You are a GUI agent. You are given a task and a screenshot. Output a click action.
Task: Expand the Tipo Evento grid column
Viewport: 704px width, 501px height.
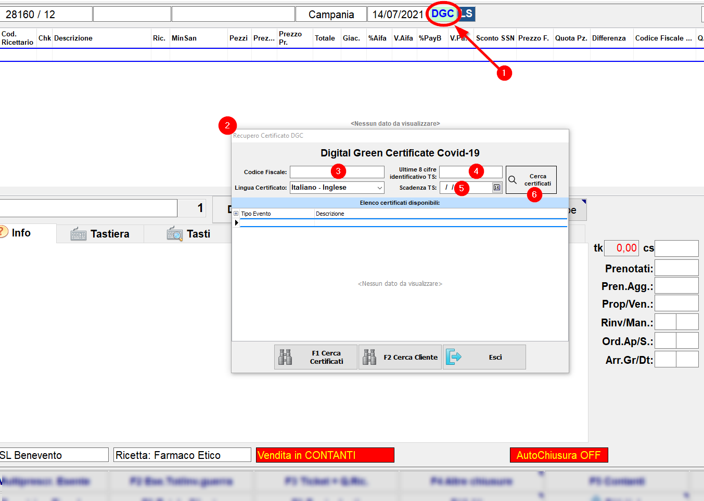(236, 214)
